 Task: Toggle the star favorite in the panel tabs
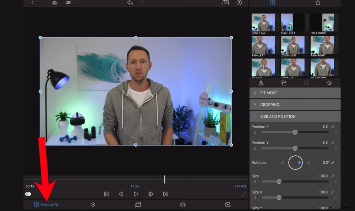coord(329,82)
